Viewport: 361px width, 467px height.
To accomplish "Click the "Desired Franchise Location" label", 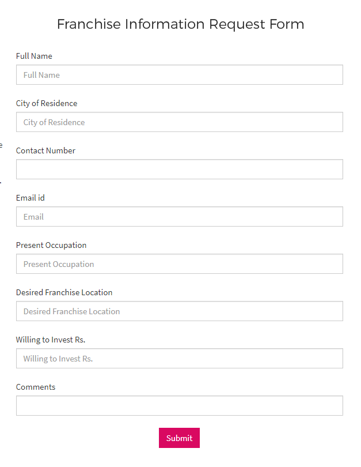I will point(64,292).
